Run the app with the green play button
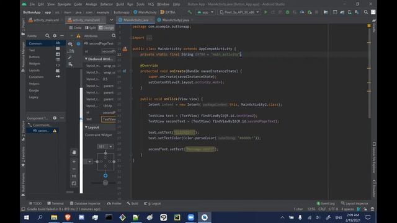 (265, 12)
